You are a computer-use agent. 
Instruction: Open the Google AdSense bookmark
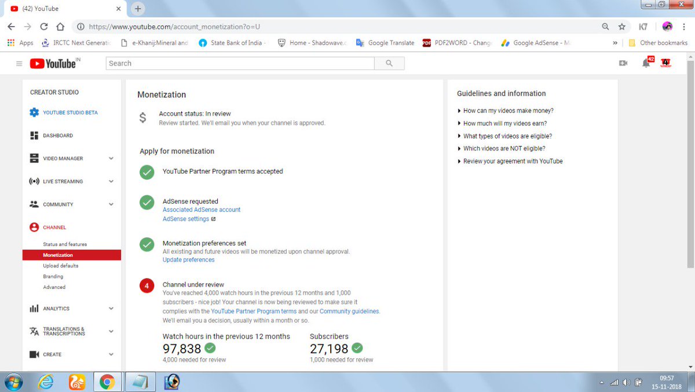[x=536, y=43]
